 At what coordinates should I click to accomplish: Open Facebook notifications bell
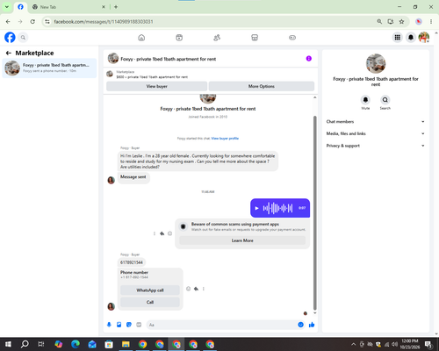tap(411, 38)
